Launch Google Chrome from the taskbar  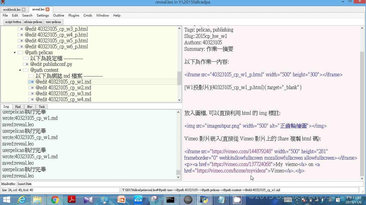click(55, 200)
